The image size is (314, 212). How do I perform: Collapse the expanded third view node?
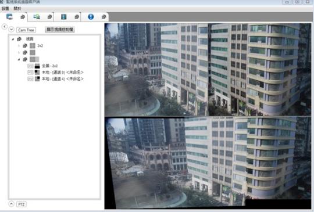pyautogui.click(x=19, y=59)
